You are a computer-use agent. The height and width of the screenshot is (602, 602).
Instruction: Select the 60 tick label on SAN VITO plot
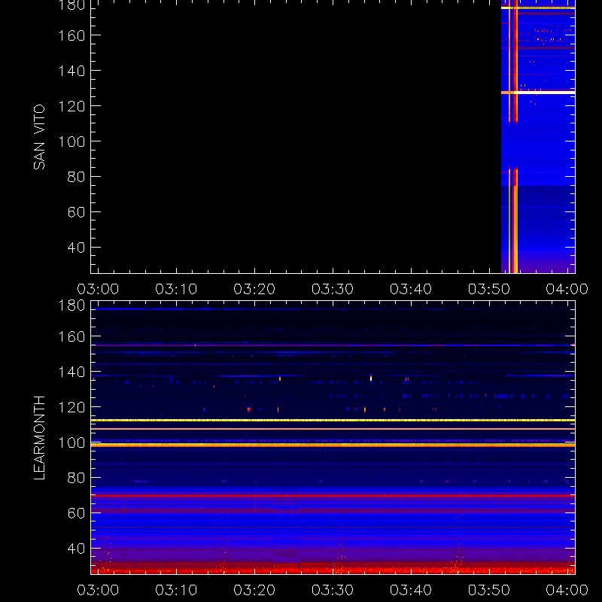tap(76, 212)
